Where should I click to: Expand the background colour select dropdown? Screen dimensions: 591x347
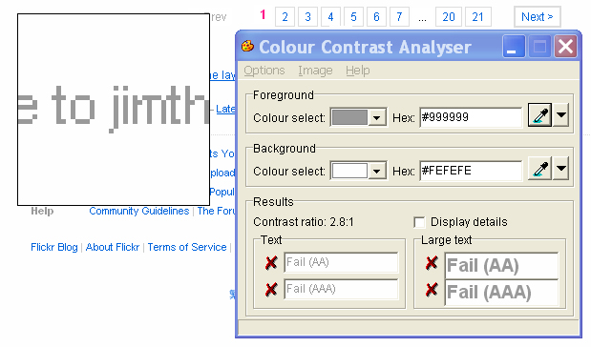tap(376, 172)
